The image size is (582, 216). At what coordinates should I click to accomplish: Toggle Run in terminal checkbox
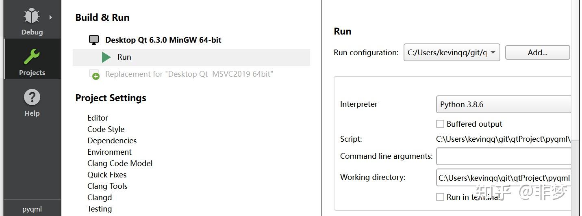tap(440, 197)
